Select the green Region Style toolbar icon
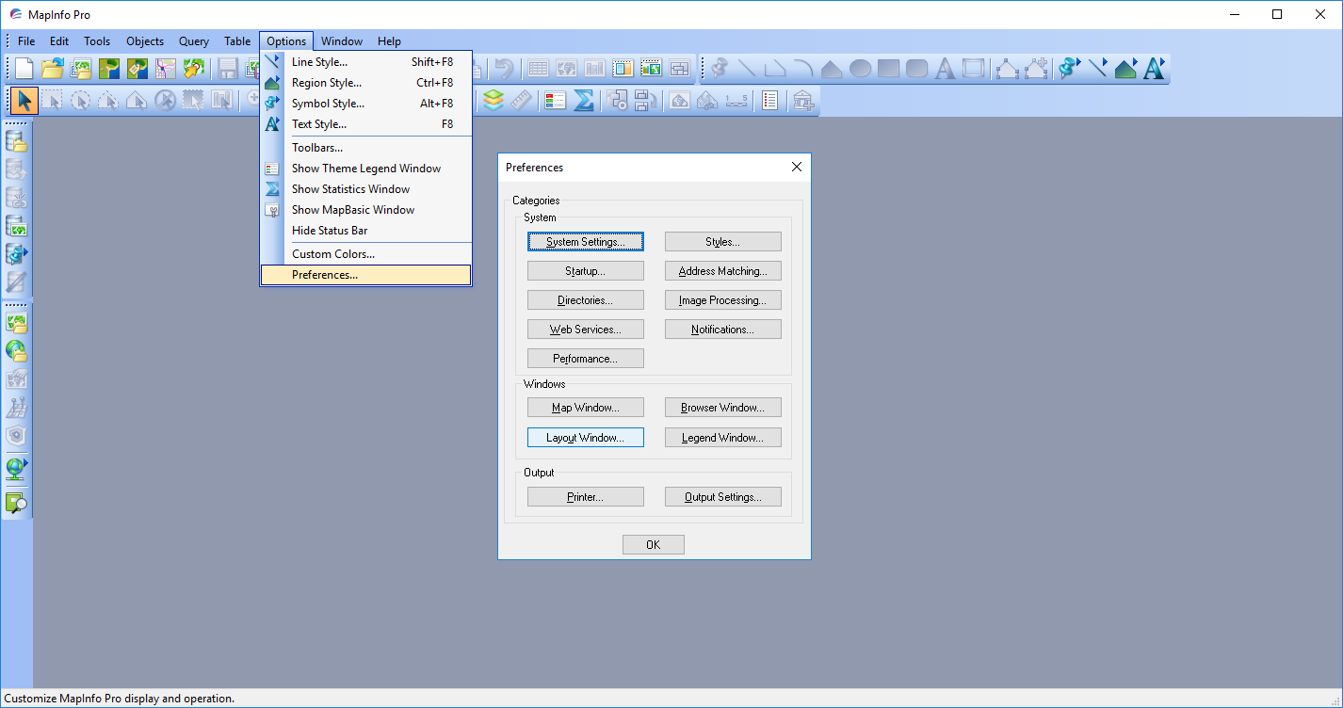The height and width of the screenshot is (708, 1343). (x=1125, y=69)
